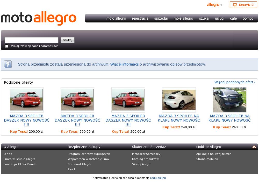Open 'rejestracja' in the navigation bar
Screen dimensions: 259x183
point(140,18)
